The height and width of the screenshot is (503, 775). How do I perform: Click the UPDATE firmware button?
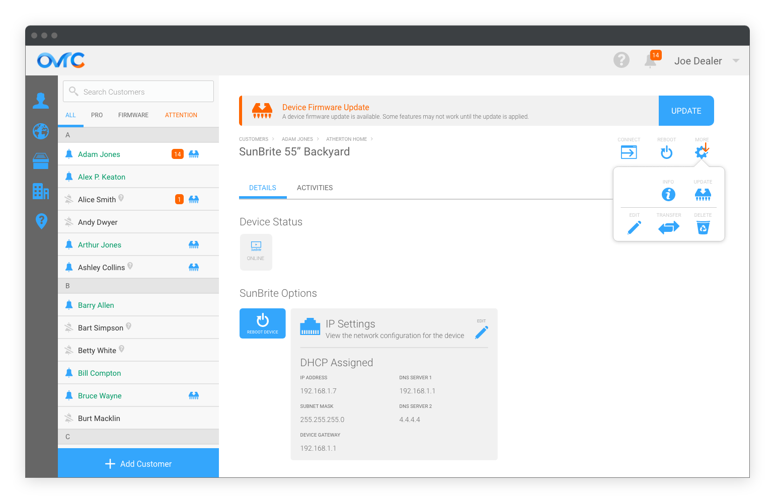[686, 111]
